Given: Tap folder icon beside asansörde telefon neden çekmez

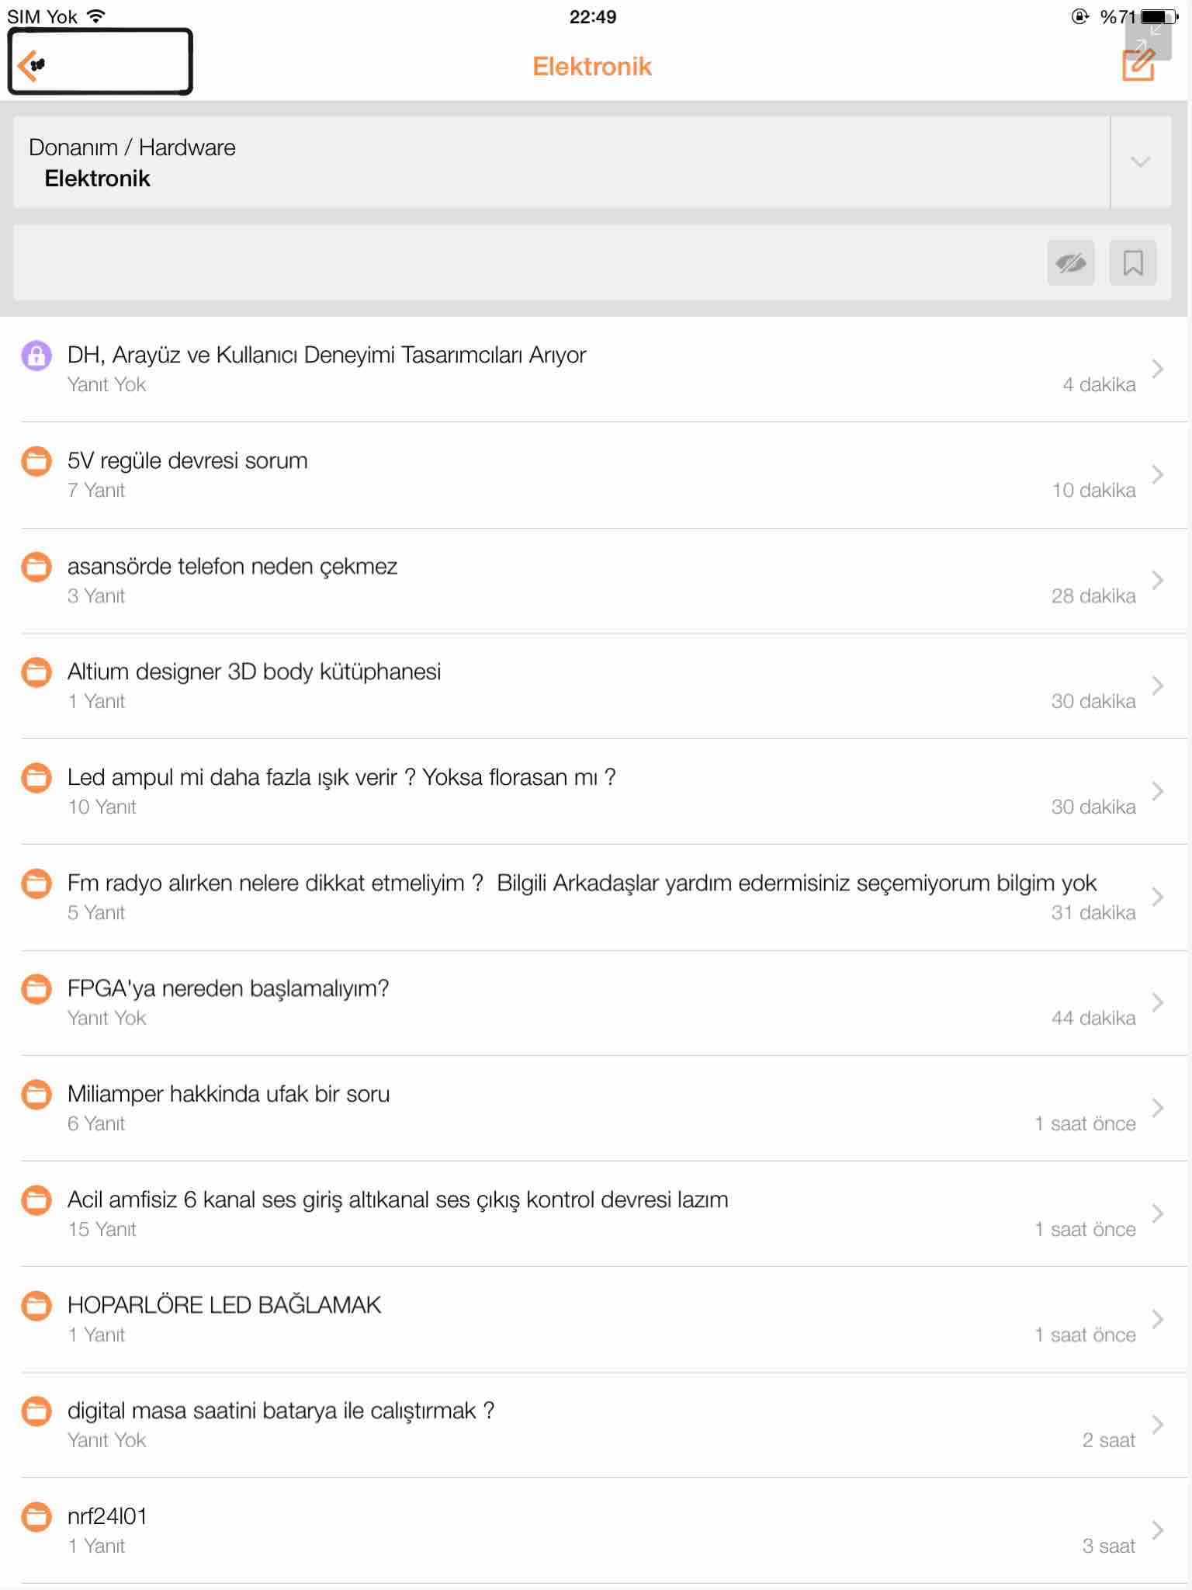Looking at the screenshot, I should point(36,567).
